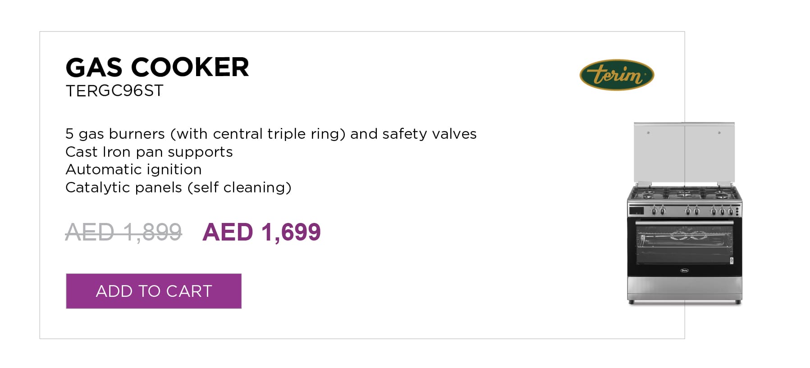Click the struck-through price AED 1,899
The image size is (810, 368).
[x=124, y=232]
